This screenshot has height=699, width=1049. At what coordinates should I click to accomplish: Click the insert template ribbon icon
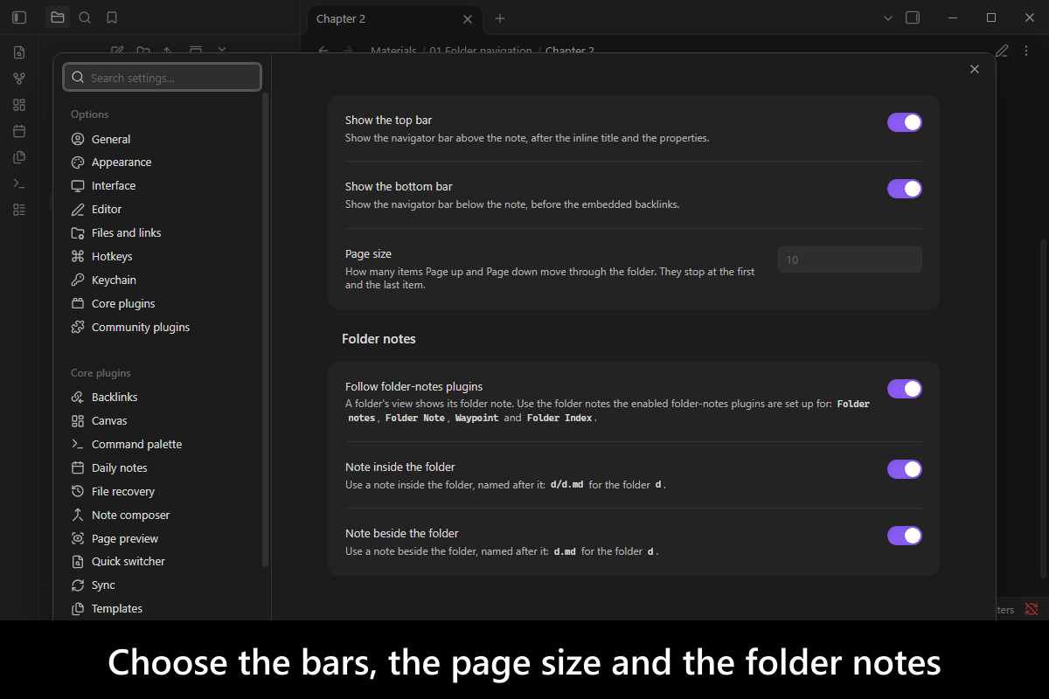click(19, 157)
